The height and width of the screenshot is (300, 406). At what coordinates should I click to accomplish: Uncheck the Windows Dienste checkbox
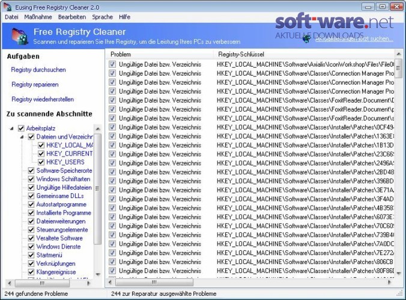pos(31,247)
